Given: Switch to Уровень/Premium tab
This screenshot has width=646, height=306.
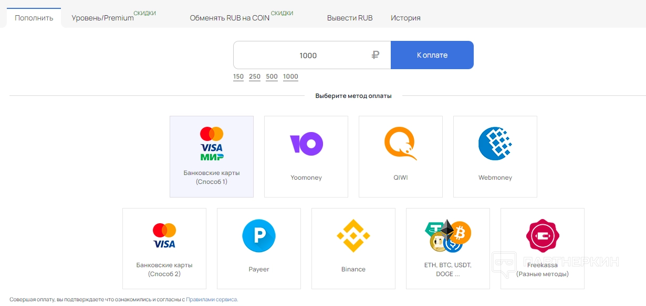Looking at the screenshot, I should pyautogui.click(x=103, y=18).
